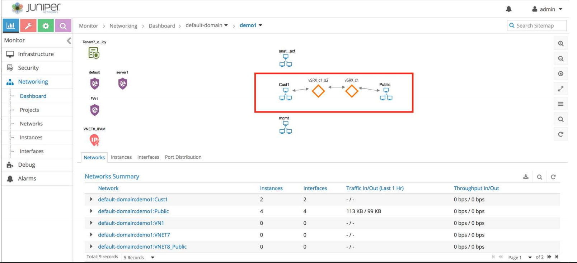Switch to the Instances tab

[x=121, y=157]
